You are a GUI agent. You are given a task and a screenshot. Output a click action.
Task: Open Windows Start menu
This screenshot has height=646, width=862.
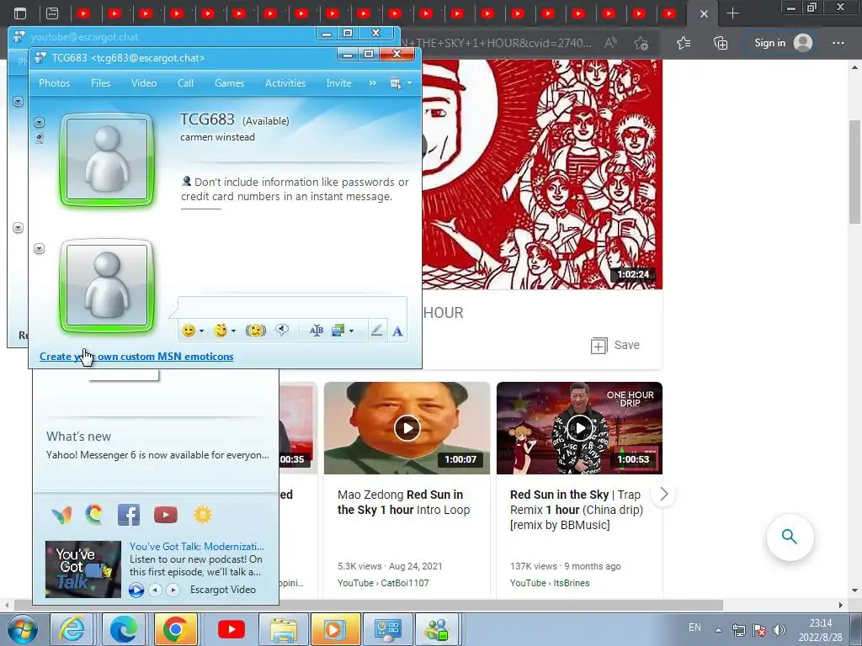22,629
